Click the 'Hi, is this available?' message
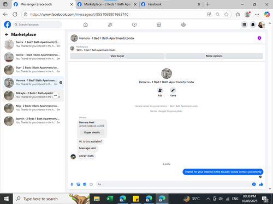This screenshot has height=204, width=273. click(91, 141)
